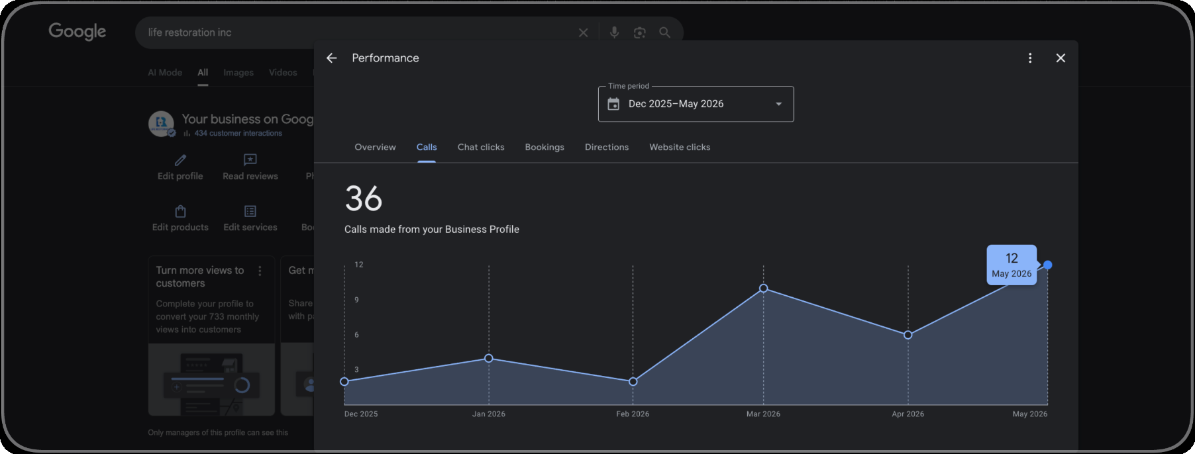The width and height of the screenshot is (1195, 454).
Task: Click the Edit products bag icon
Action: point(180,211)
